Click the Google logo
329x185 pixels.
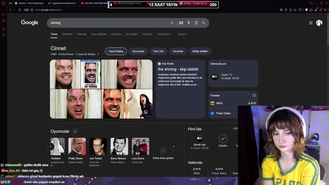(30, 23)
